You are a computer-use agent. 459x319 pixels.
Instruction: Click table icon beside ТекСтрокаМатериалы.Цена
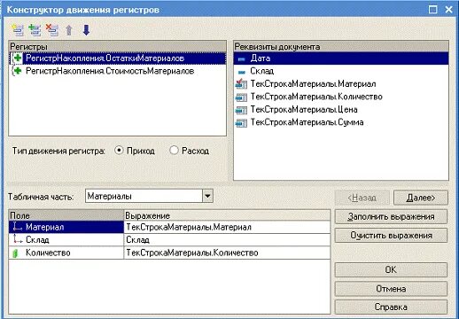(x=241, y=110)
